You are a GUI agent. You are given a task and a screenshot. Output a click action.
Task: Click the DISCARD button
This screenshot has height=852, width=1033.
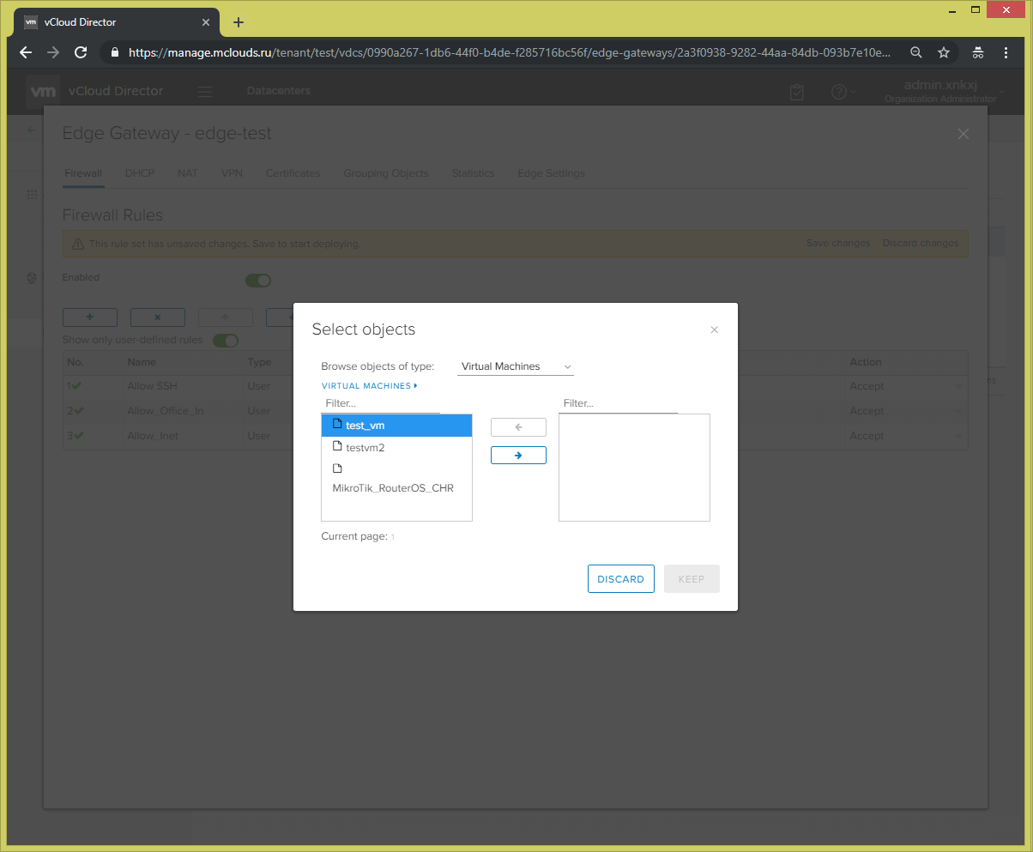[621, 579]
